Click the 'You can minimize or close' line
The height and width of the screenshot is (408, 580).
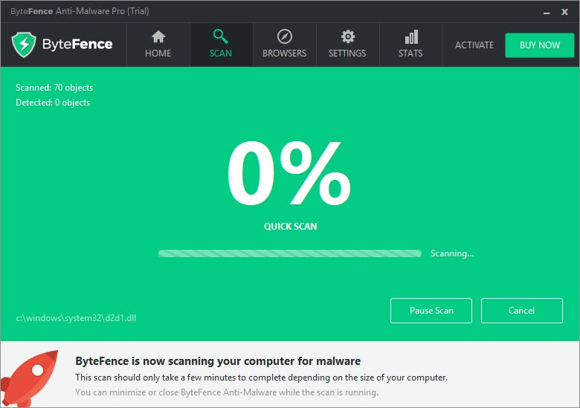coord(226,392)
